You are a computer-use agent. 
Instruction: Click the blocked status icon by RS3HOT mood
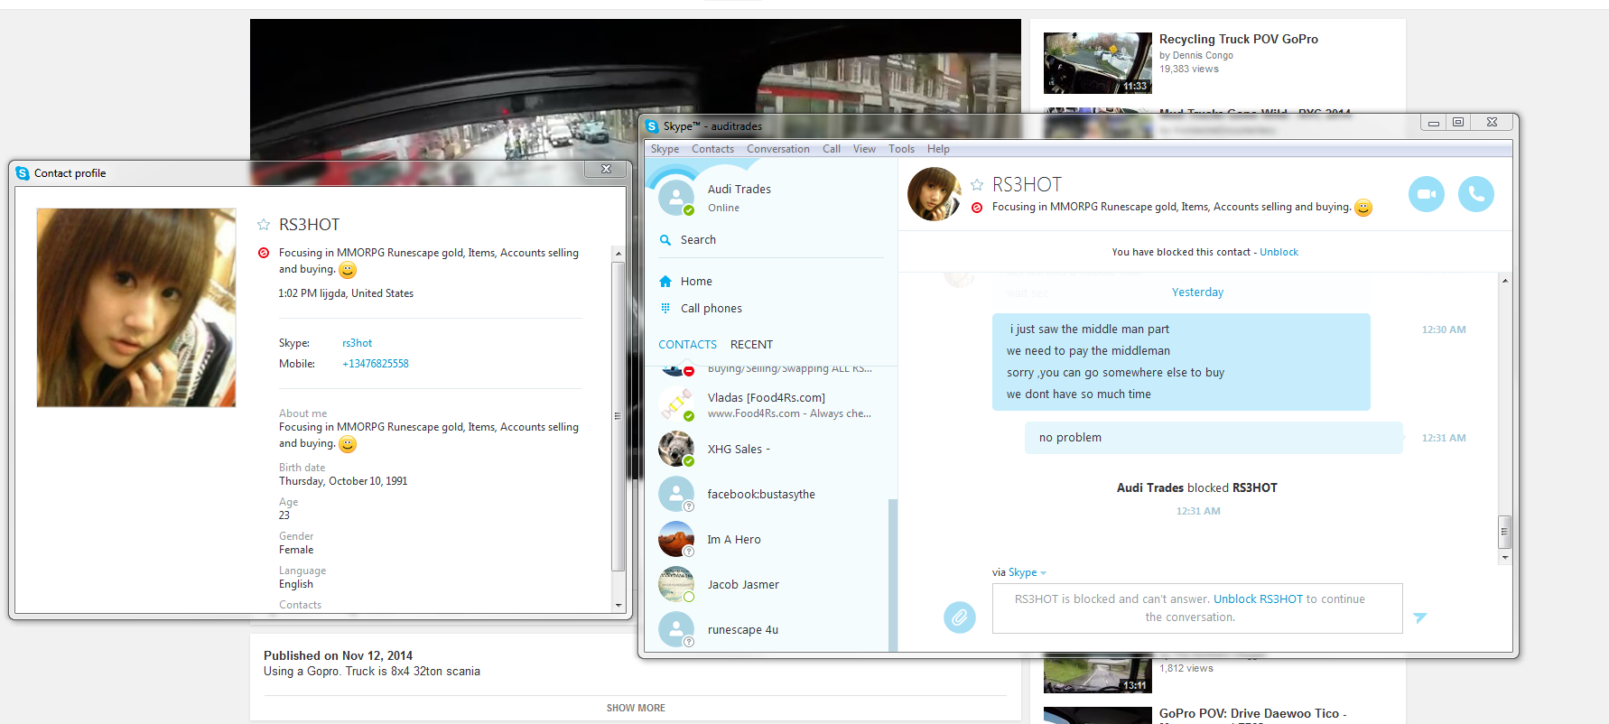[x=977, y=208]
